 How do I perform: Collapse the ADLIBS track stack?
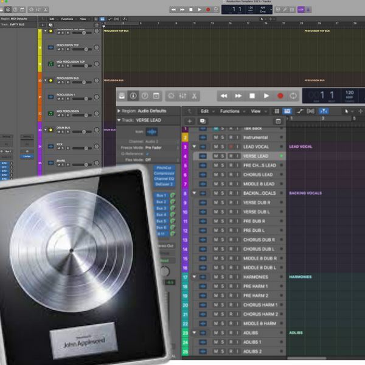click(195, 333)
